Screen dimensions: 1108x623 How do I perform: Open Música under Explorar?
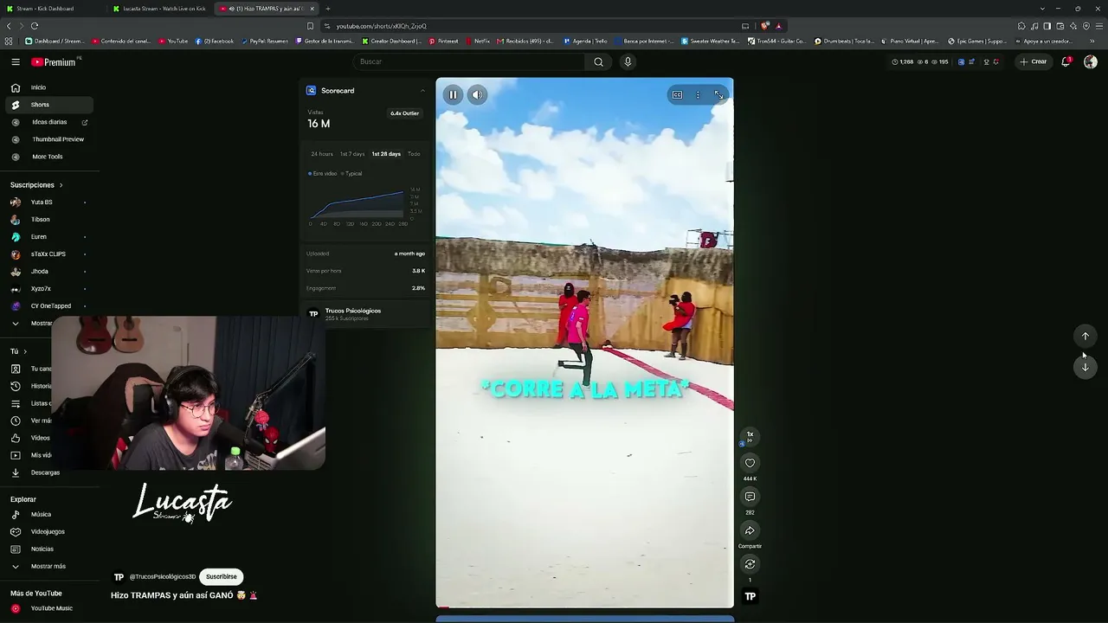click(x=48, y=515)
